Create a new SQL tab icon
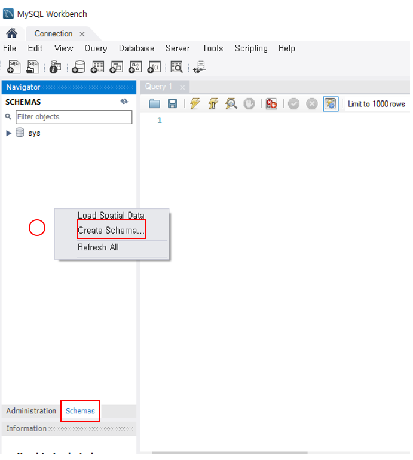The image size is (413, 460). 14,67
